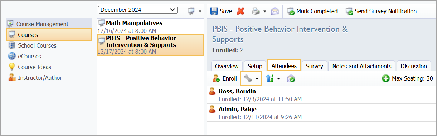Click the Save disk icon
437x136 pixels.
pyautogui.click(x=214, y=11)
